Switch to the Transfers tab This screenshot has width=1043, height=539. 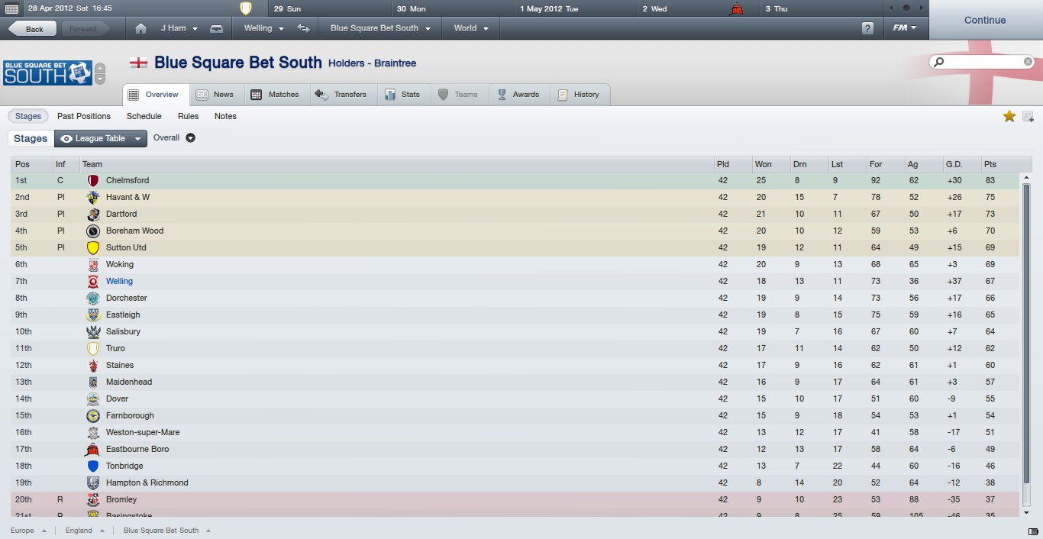click(341, 95)
